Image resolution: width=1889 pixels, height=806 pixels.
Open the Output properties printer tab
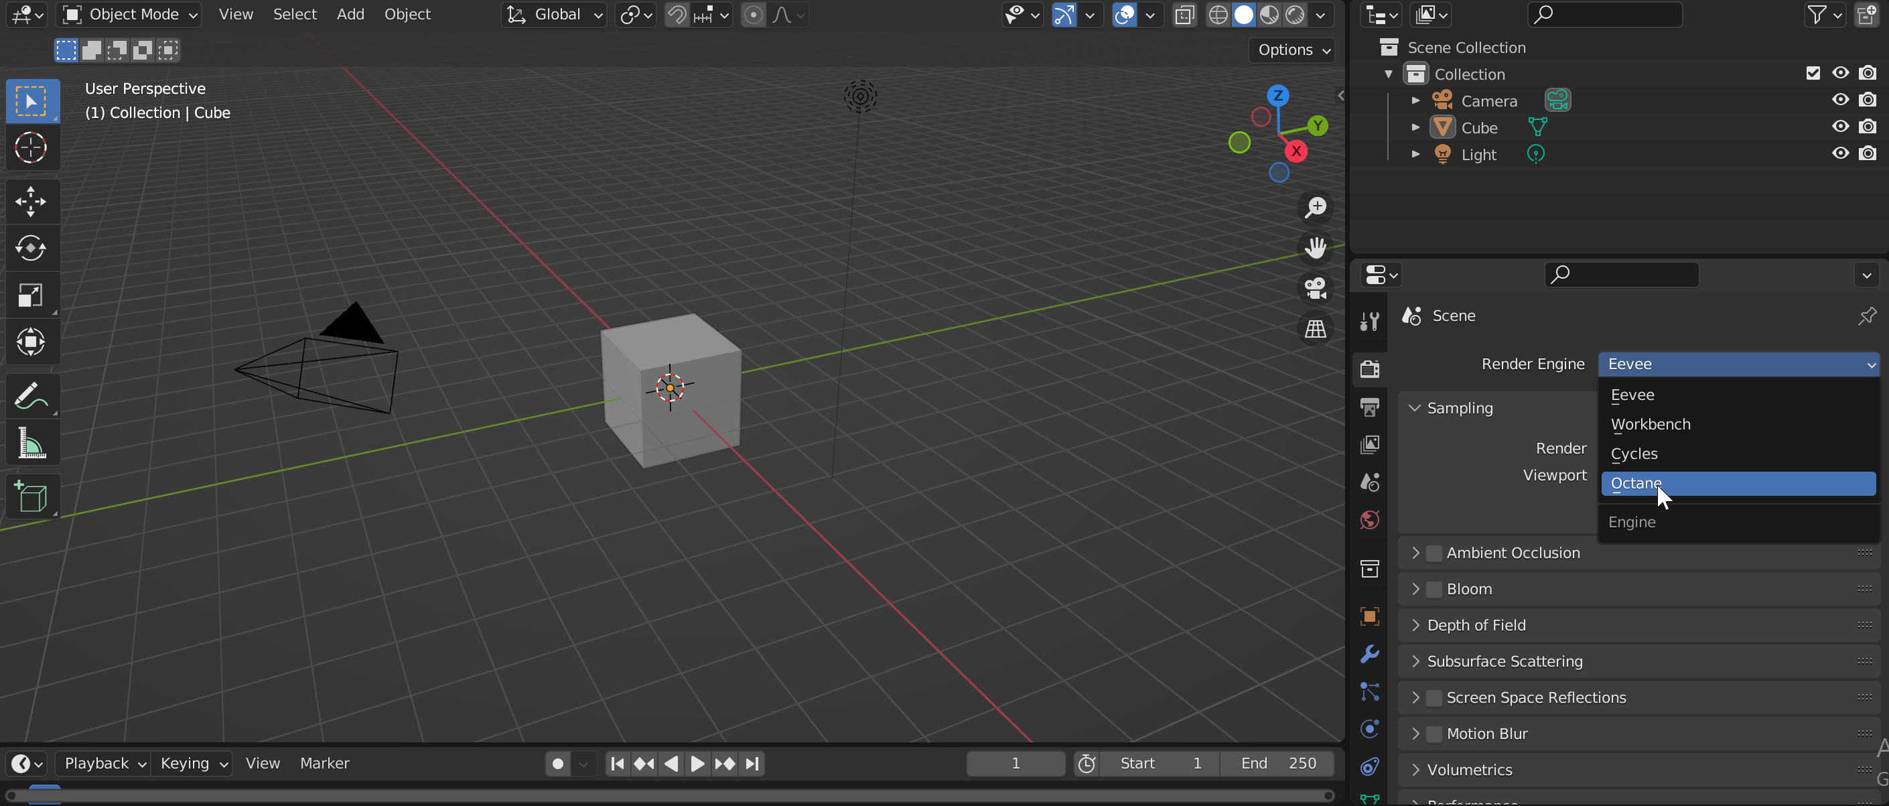tap(1369, 407)
